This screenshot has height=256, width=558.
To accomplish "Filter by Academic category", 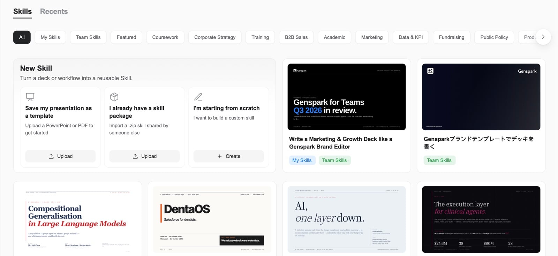I will click(x=334, y=37).
